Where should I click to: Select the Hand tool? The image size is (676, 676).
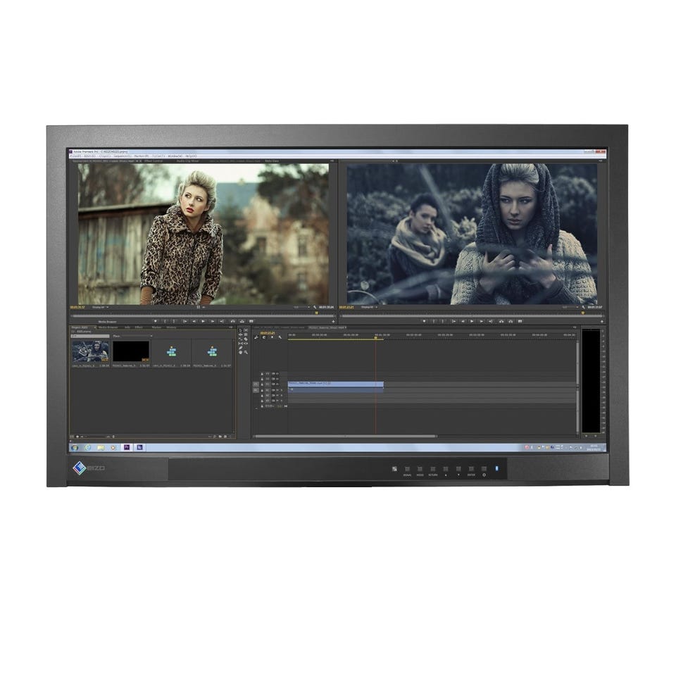241,352
